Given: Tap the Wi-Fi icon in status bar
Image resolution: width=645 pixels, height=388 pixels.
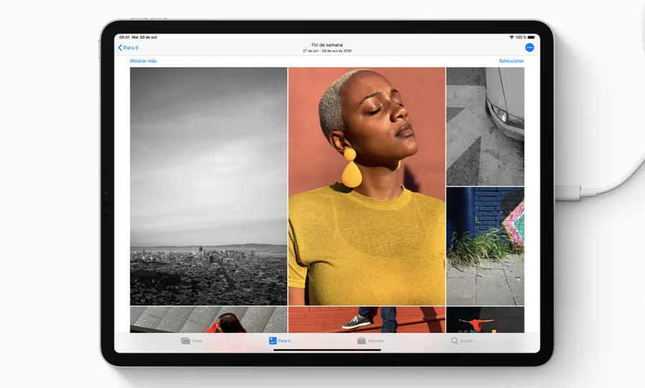Looking at the screenshot, I should click(x=512, y=37).
